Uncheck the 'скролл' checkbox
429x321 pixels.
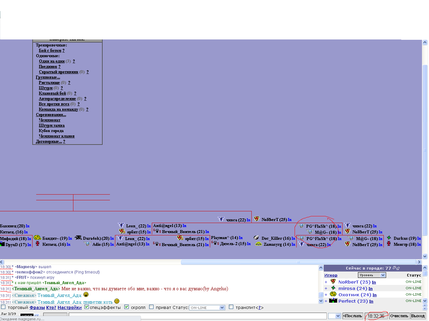(126, 307)
